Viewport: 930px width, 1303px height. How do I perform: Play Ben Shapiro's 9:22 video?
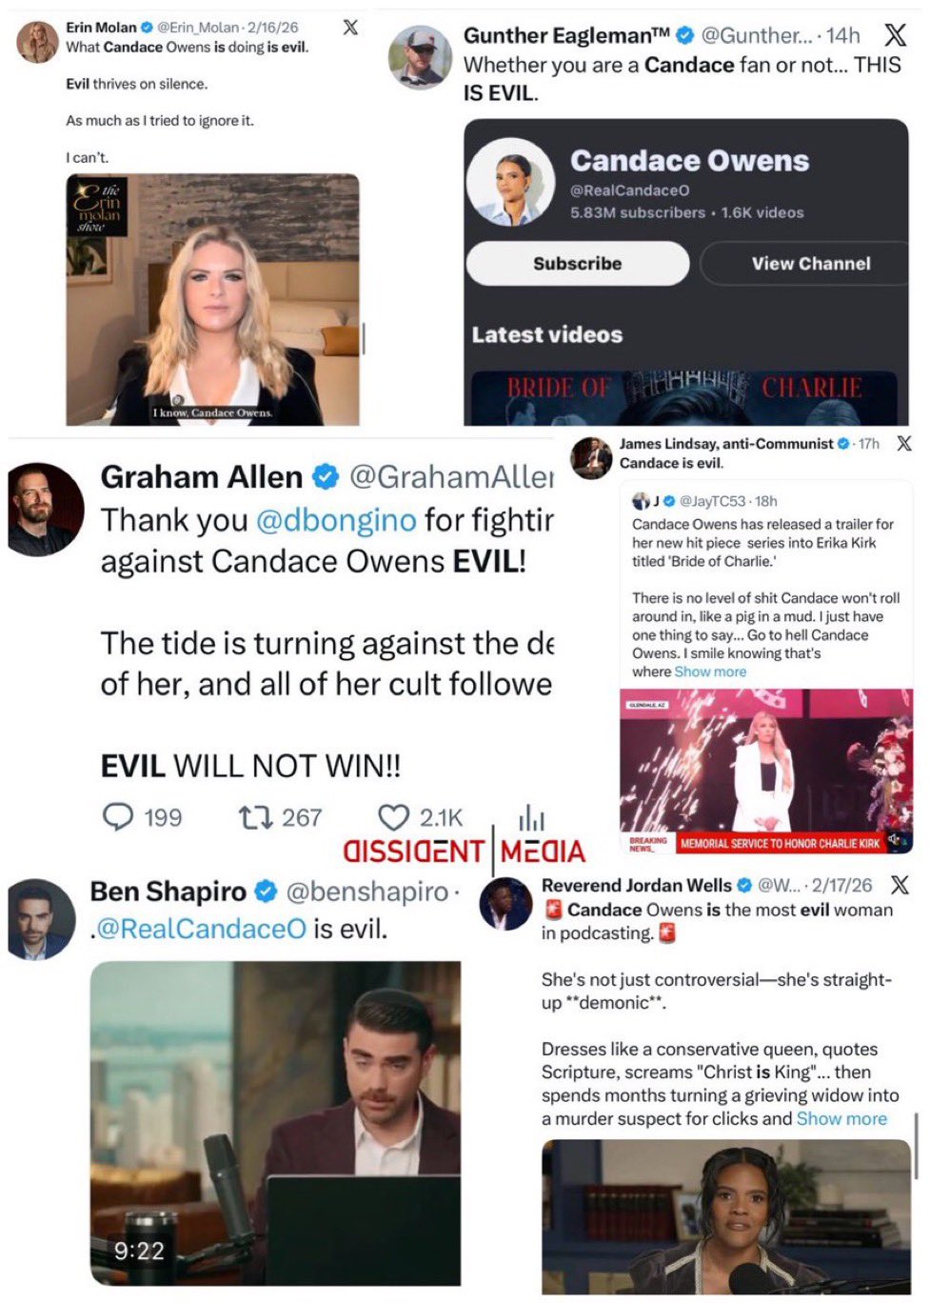coord(275,1123)
